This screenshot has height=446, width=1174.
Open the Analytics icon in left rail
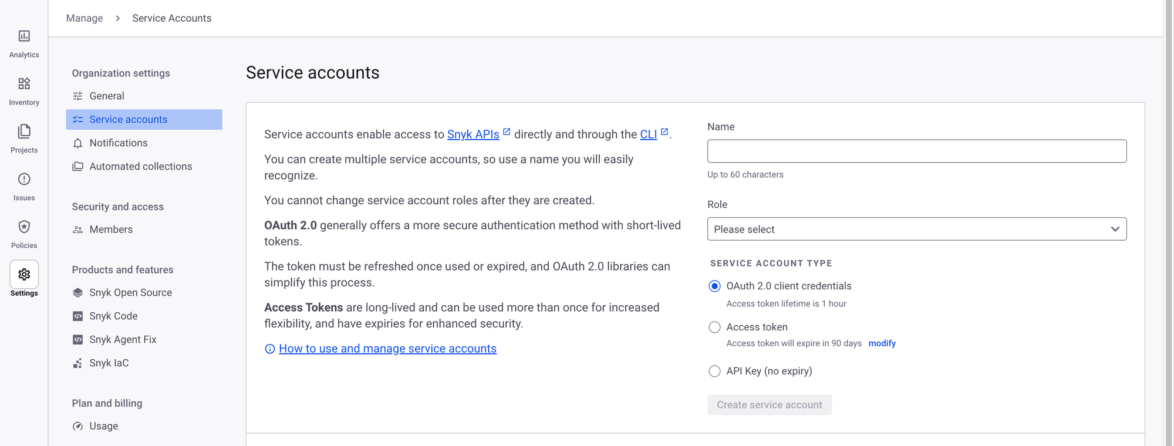[x=24, y=36]
